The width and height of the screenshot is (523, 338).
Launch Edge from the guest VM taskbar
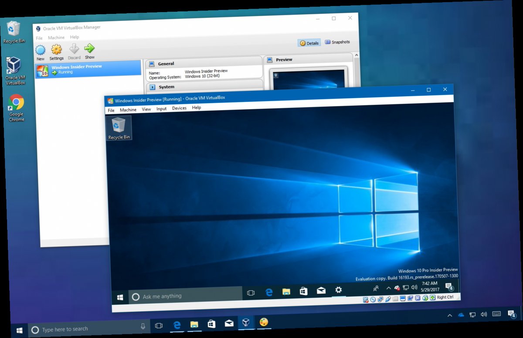pos(269,292)
